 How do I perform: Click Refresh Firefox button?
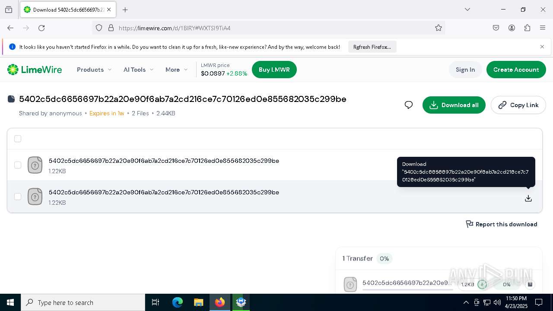pyautogui.click(x=372, y=47)
